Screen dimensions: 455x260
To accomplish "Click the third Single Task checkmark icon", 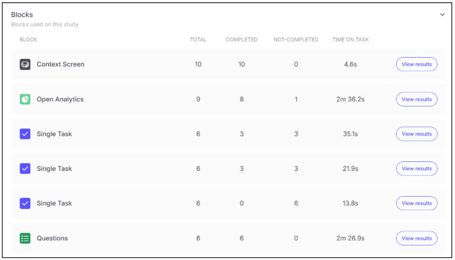I will [x=25, y=203].
